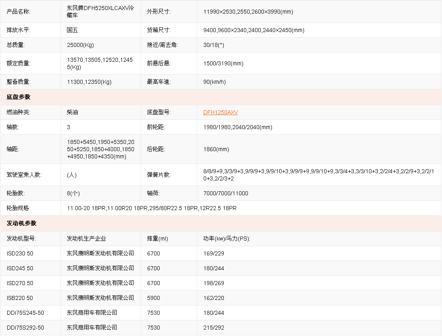Viewport: 442px width, 336px height.
Task: Select power value 169/229
Action: [214, 253]
